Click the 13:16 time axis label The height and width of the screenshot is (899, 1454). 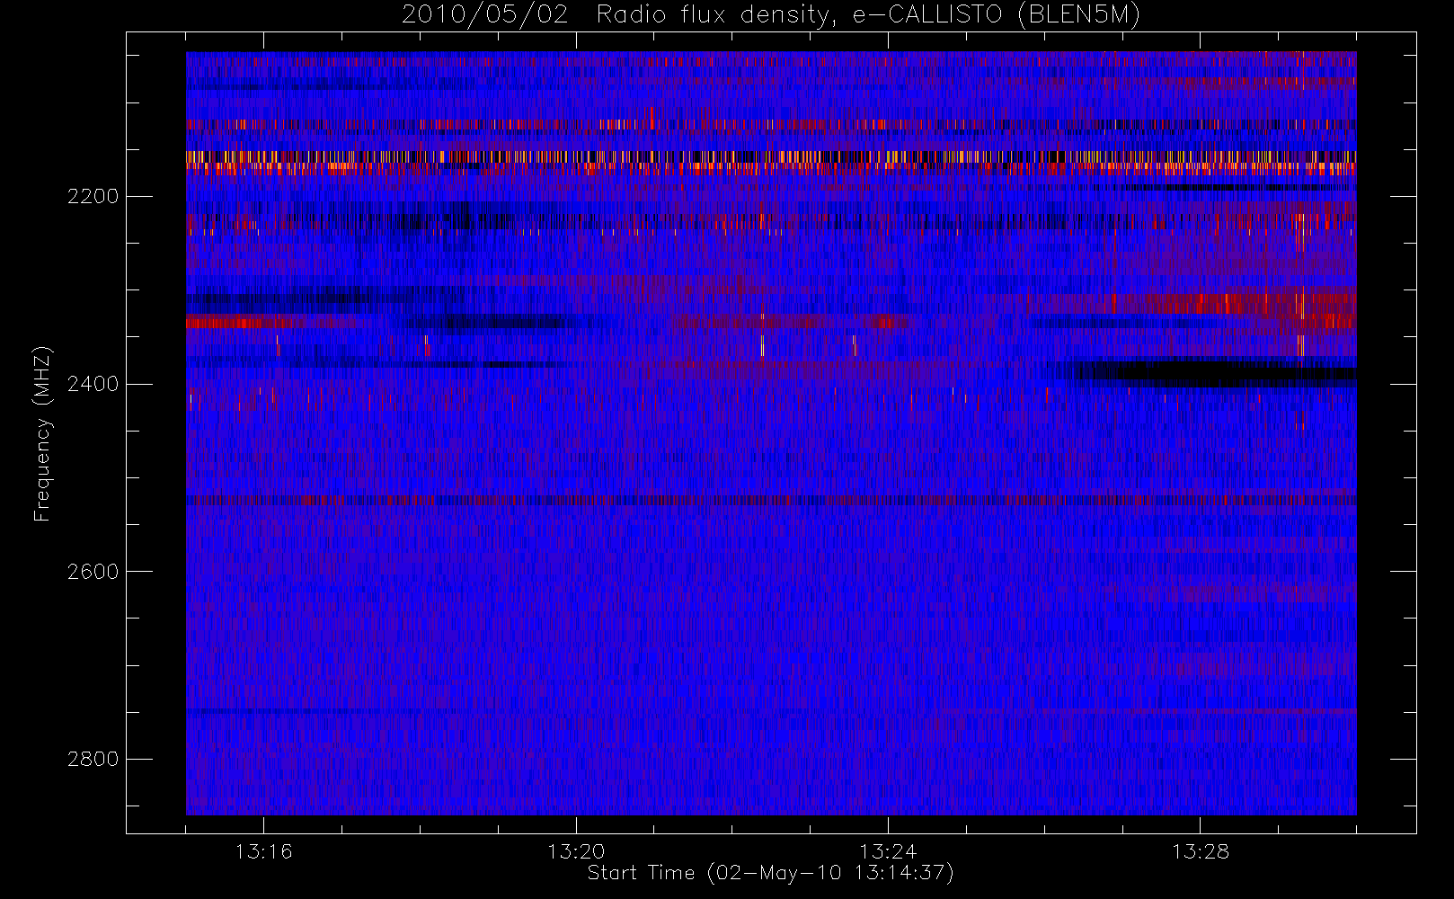[x=263, y=851]
